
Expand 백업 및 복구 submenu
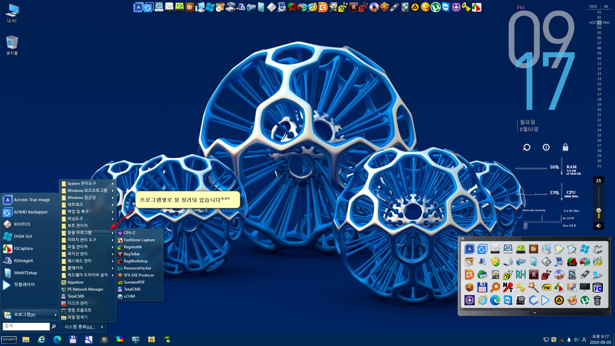88,212
